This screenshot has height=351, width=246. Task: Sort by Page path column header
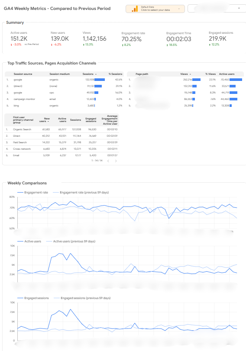coord(142,74)
